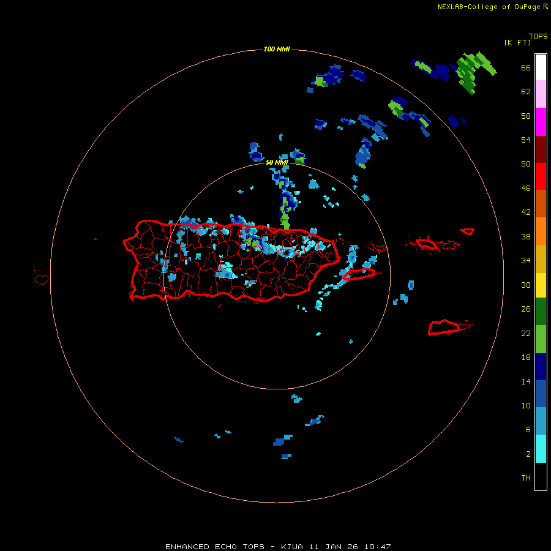Image resolution: width=551 pixels, height=551 pixels.
Task: Select the St. Thomas island outline
Action: point(427,244)
